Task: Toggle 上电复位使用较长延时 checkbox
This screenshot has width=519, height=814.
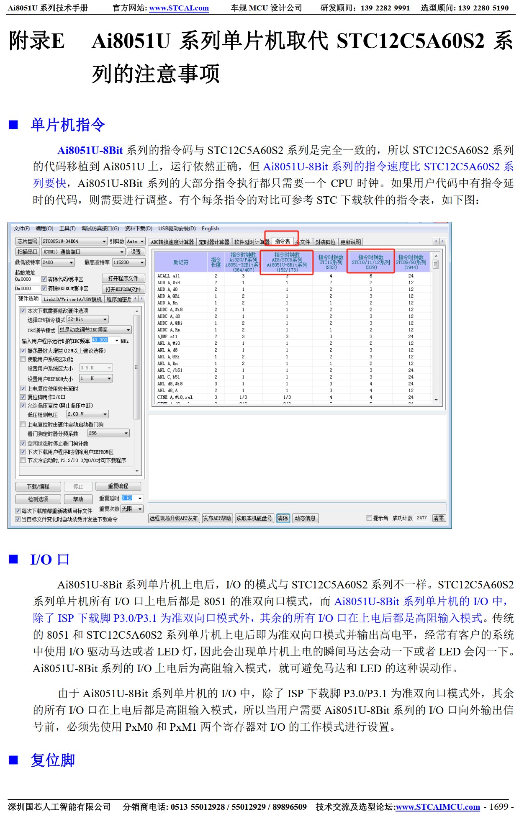Action: click(23, 389)
